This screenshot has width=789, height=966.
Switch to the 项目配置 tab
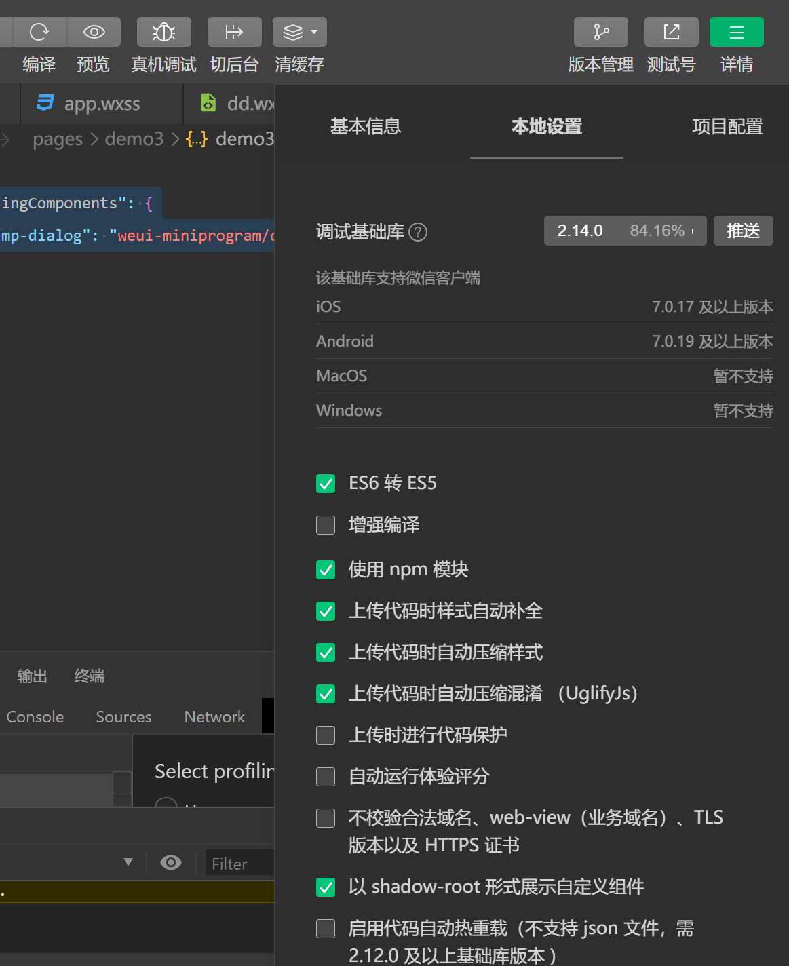727,126
